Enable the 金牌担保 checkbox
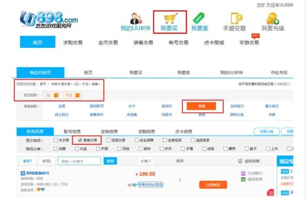 pos(165,140)
